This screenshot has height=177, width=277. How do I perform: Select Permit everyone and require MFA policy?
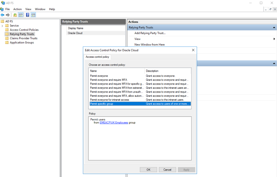click(140, 80)
